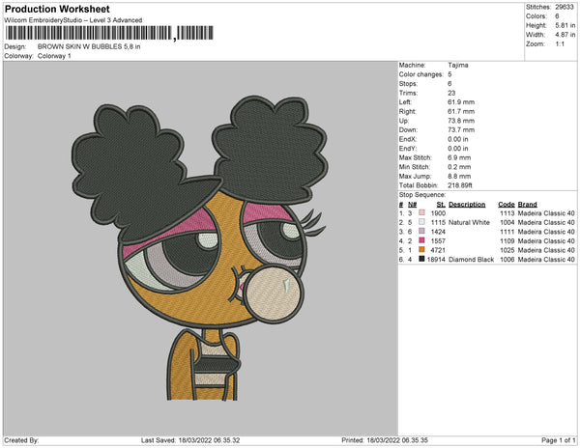Click the barcode under the worksheet title
The width and height of the screenshot is (580, 448).
[109, 33]
